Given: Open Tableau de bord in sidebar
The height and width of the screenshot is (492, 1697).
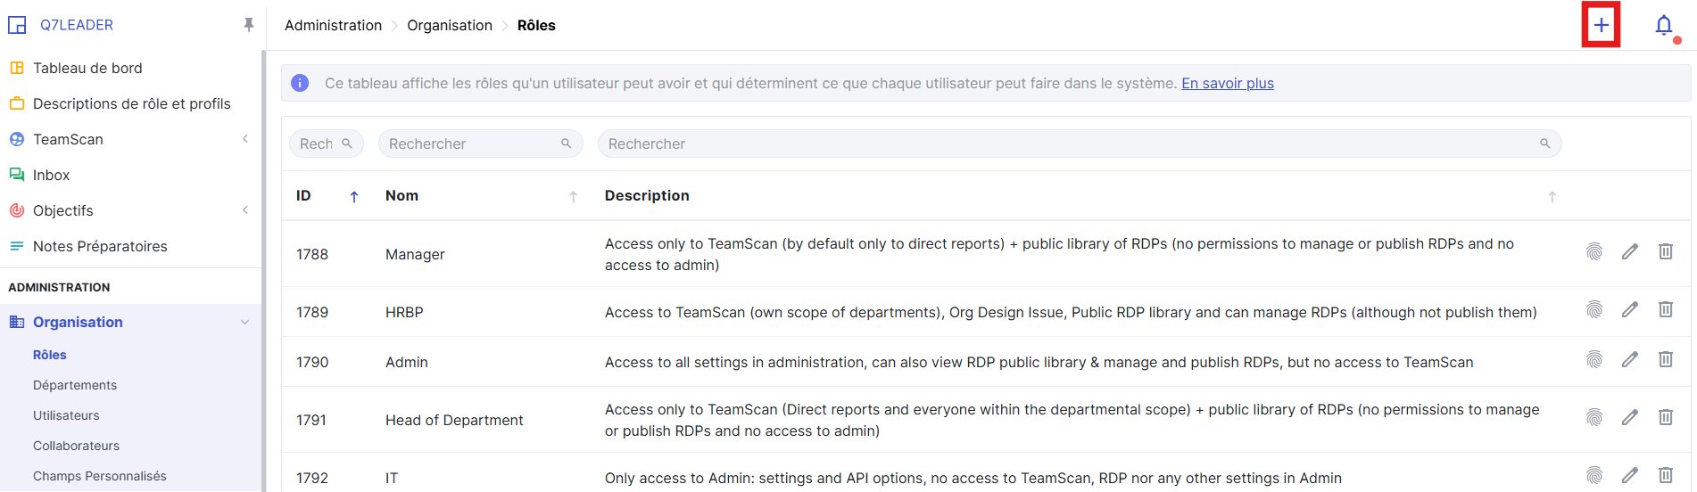Looking at the screenshot, I should pyautogui.click(x=87, y=68).
